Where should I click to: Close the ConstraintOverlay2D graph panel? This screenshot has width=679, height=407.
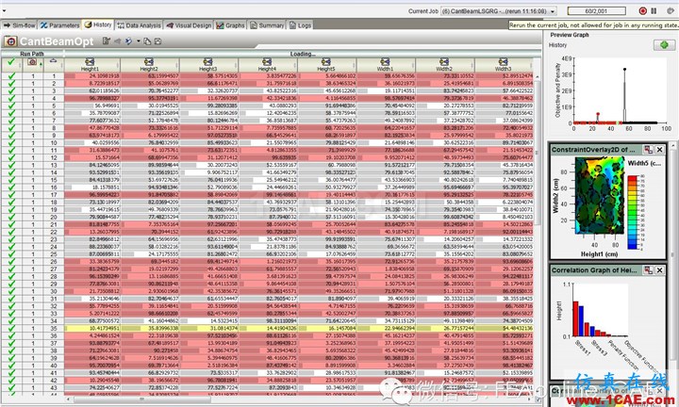click(x=659, y=150)
